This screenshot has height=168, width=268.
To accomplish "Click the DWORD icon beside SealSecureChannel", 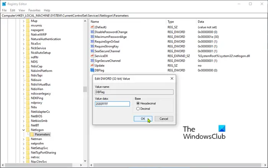I will [92, 51].
